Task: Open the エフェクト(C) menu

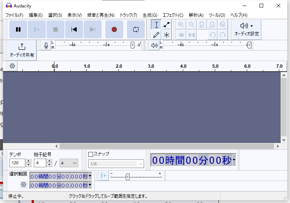Action: pos(173,15)
